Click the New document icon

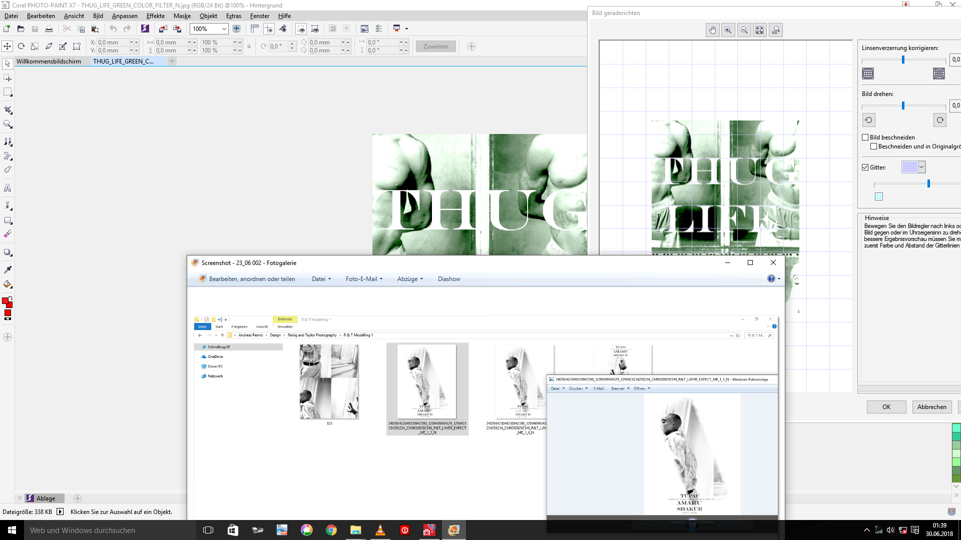[7, 28]
